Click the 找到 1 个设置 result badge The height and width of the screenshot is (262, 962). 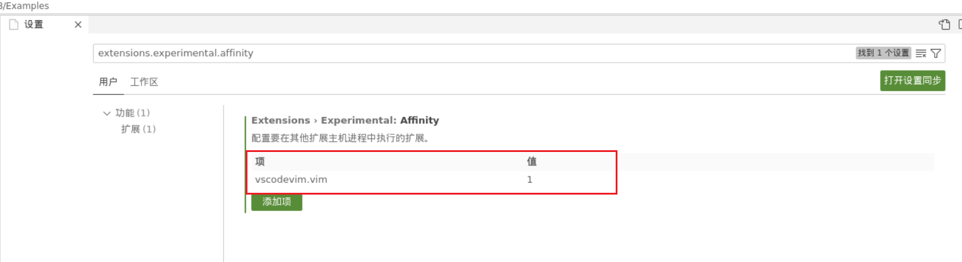tap(883, 53)
